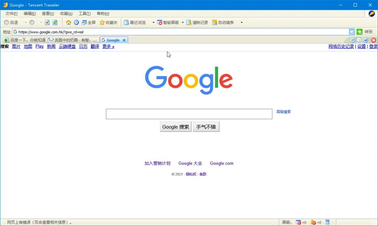
Task: Expand 最近浏览 dropdown arrow
Action: [x=153, y=22]
